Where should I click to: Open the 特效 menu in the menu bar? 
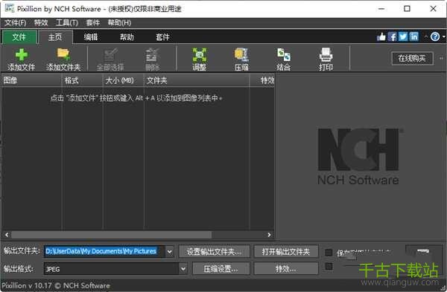41,23
